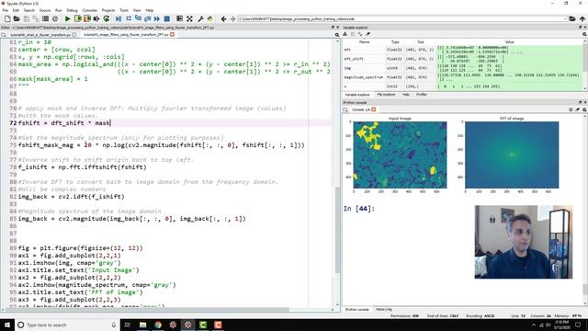Screen dimensions: 588x331
Task: Select the img variable row
Action: click(x=463, y=68)
